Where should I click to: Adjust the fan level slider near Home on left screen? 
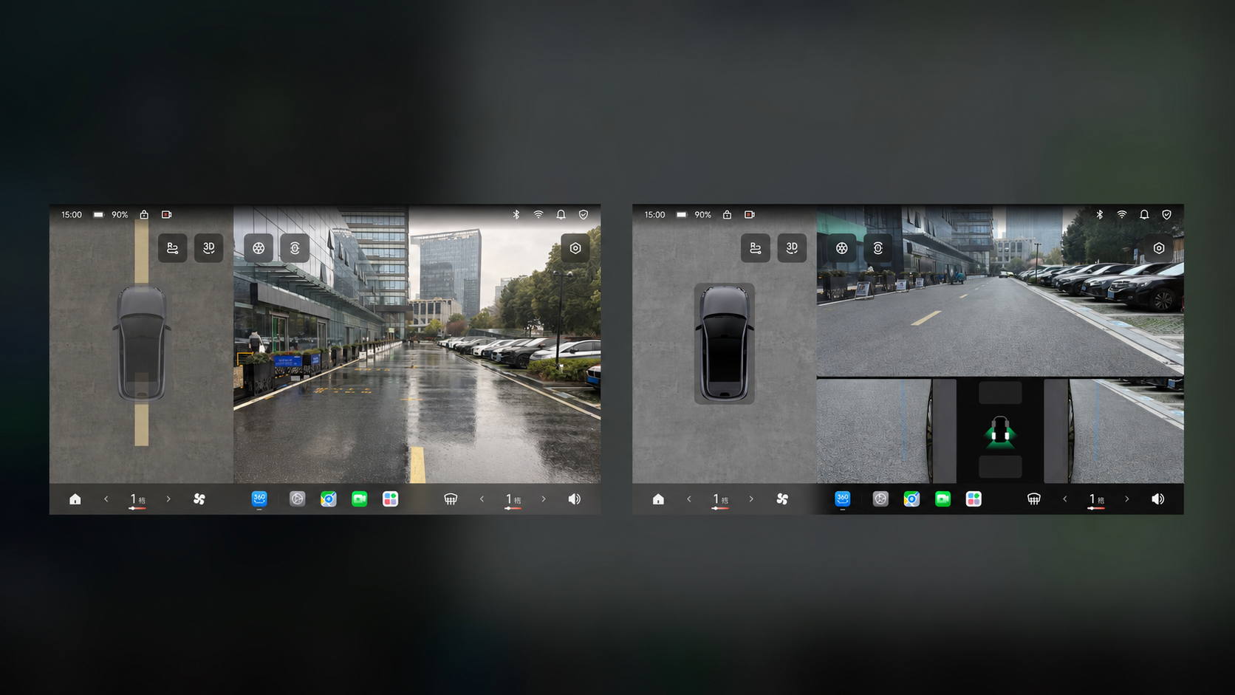tap(137, 508)
